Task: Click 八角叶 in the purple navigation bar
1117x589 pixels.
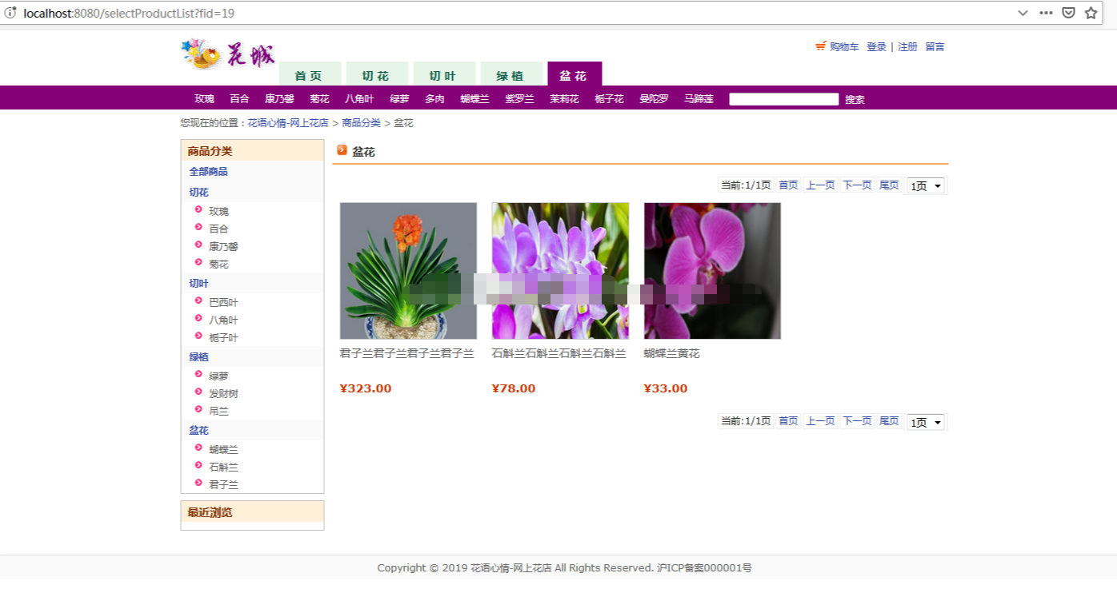Action: coord(359,99)
